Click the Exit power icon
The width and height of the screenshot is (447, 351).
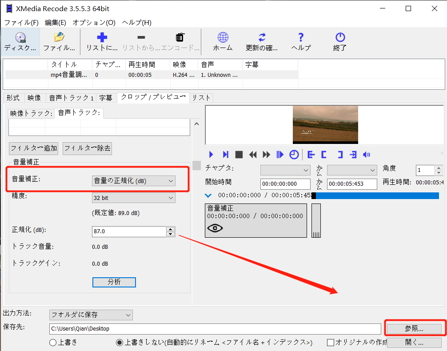pyautogui.click(x=340, y=38)
